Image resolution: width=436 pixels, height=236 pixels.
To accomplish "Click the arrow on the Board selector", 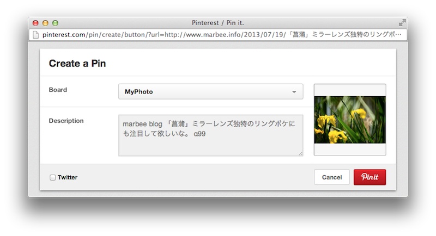I will 294,92.
